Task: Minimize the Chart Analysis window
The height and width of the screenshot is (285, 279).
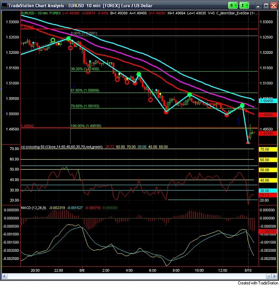Action: pyautogui.click(x=258, y=5)
